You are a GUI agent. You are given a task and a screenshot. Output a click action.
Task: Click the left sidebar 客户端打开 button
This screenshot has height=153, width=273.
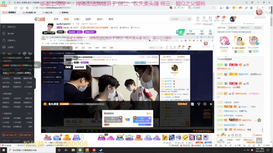[x=9, y=135]
